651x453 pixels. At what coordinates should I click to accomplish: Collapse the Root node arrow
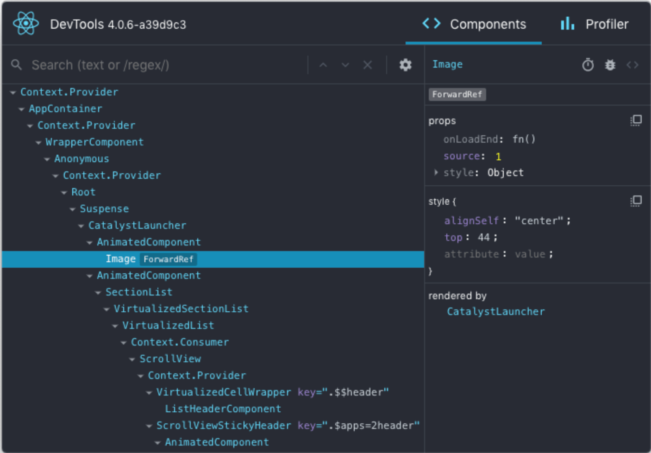[x=64, y=193]
